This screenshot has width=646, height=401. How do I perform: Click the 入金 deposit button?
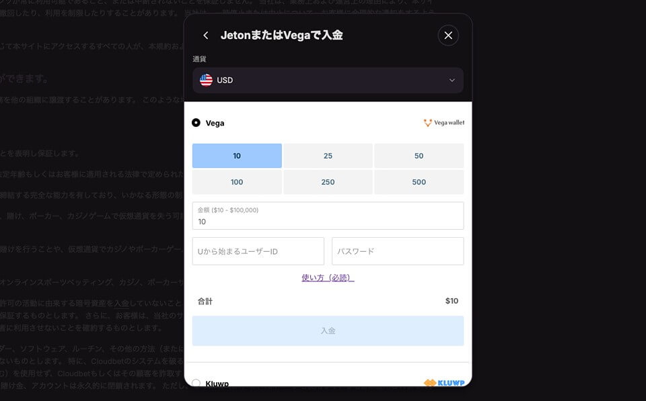[328, 330]
